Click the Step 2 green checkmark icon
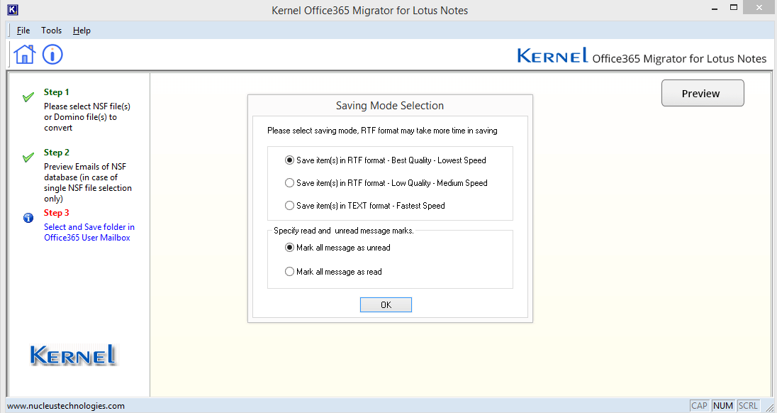Viewport: 777px width, 413px height. [x=28, y=157]
